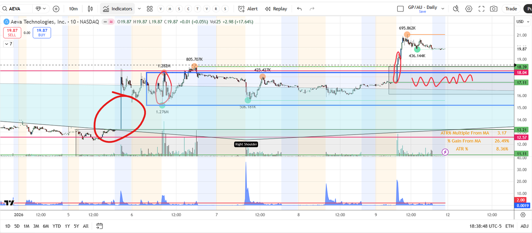Undo the last chart action

(299, 8)
